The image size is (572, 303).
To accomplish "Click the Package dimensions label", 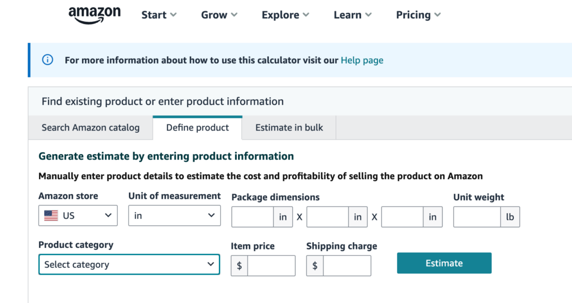I will click(275, 198).
